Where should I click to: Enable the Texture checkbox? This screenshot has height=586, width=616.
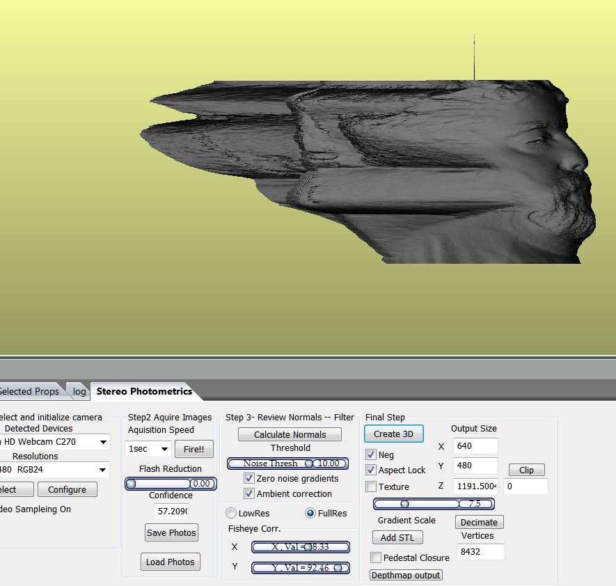[x=372, y=486]
